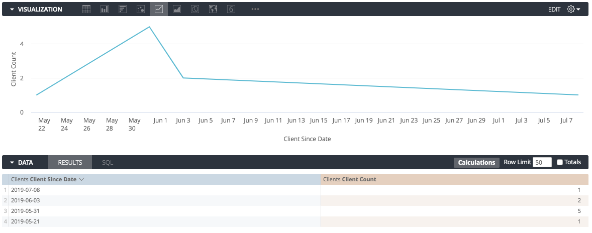Select the table visualization icon
The image size is (592, 233).
pos(86,9)
